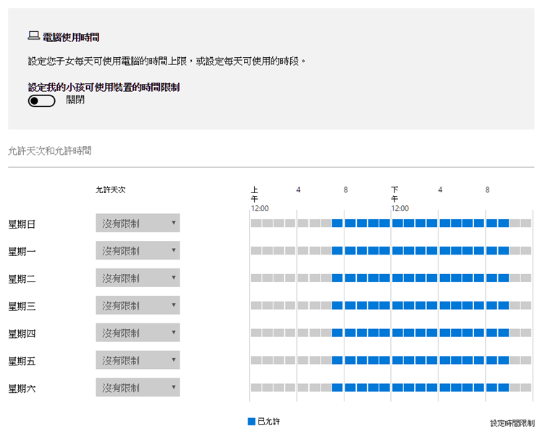Expand 星期一 沒有限制 dropdown
This screenshot has height=434, width=545.
click(x=138, y=250)
